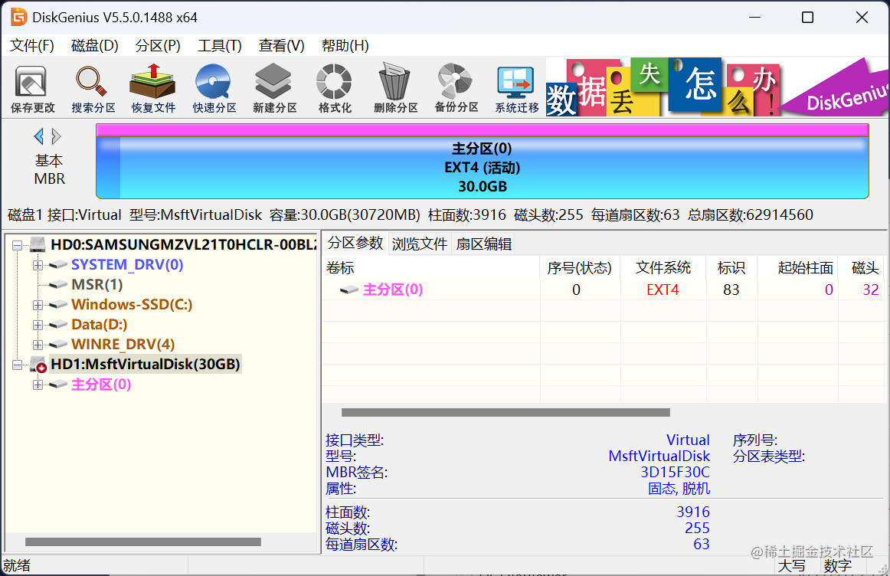Screen dimensions: 890x576
Task: Start the 系统迁移 system migration tool
Action: (x=515, y=87)
